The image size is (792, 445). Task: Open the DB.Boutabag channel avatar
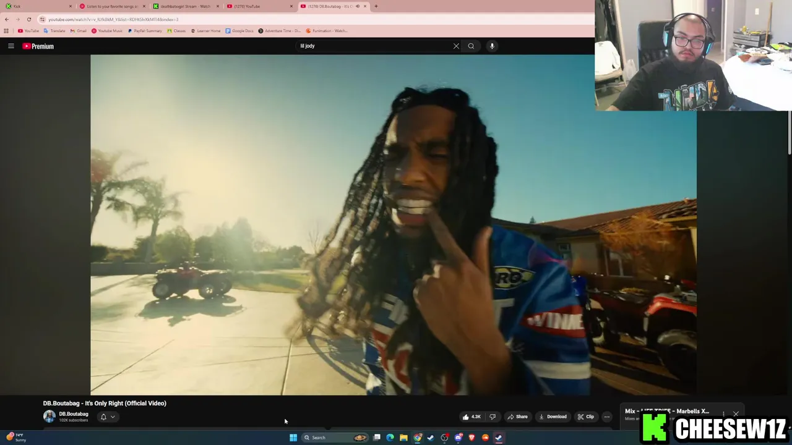point(49,417)
